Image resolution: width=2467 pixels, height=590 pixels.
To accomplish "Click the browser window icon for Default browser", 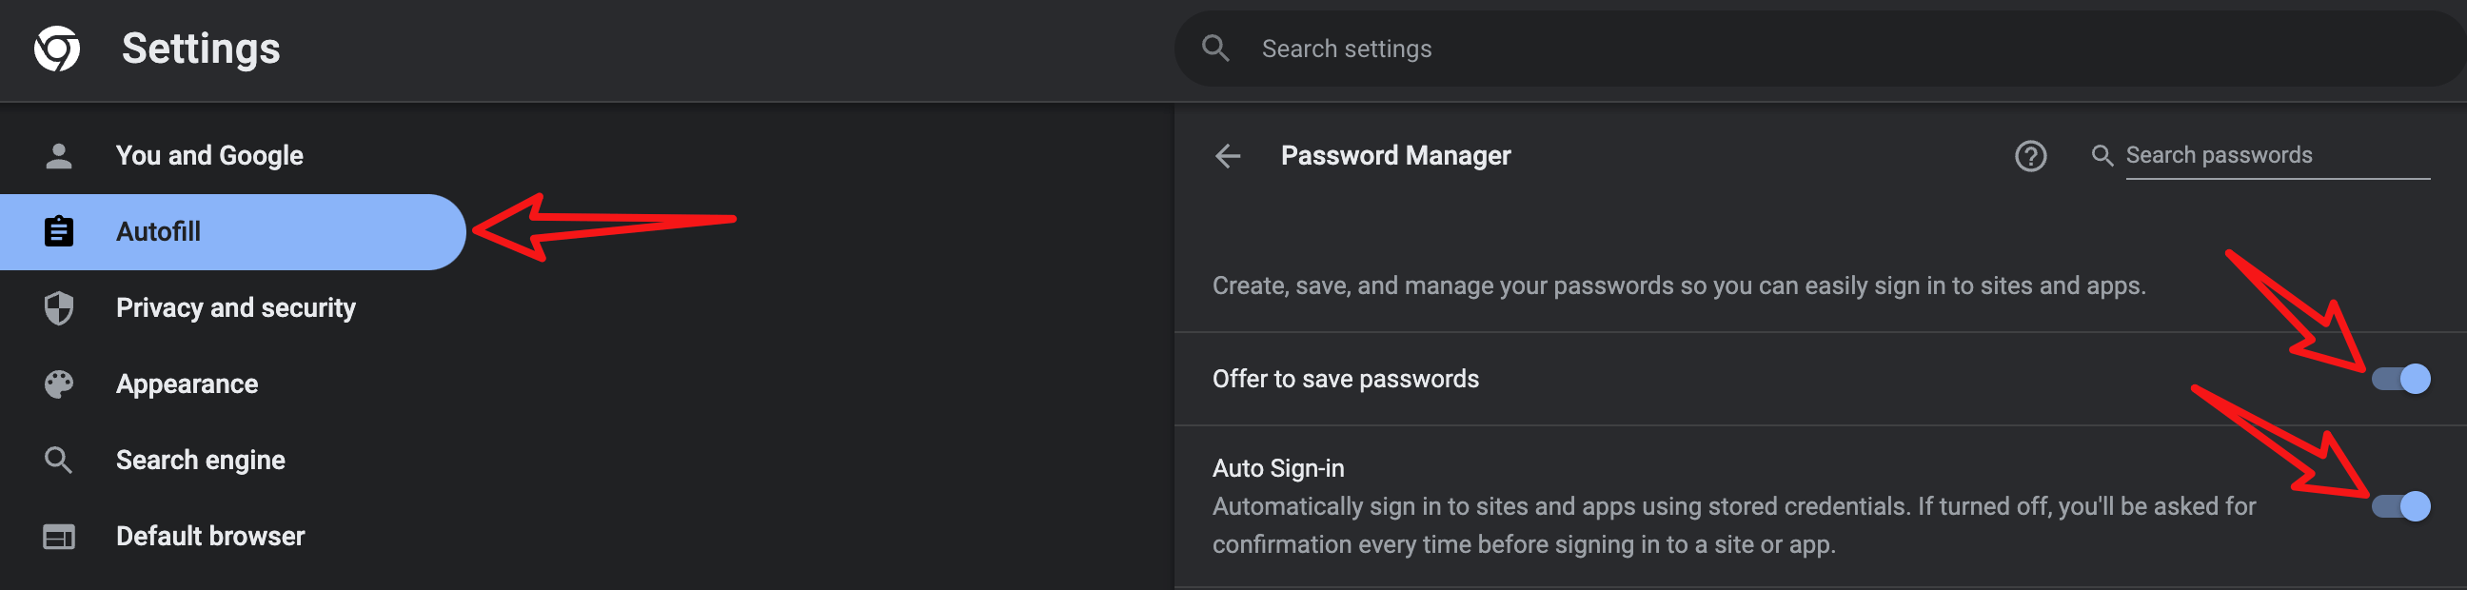I will (x=58, y=537).
